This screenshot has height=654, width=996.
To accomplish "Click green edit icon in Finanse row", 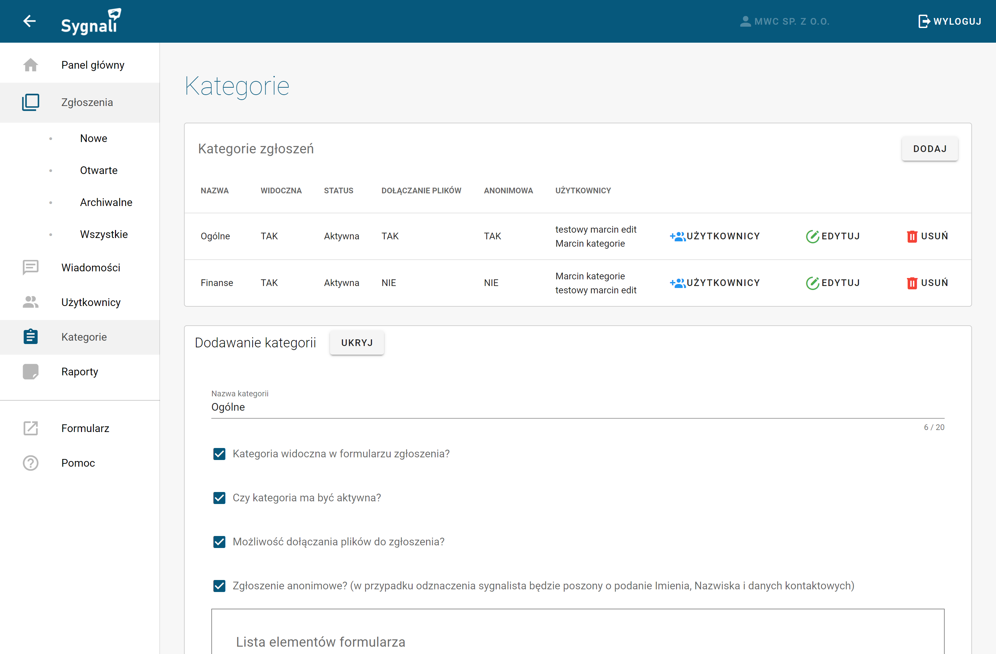I will 812,283.
